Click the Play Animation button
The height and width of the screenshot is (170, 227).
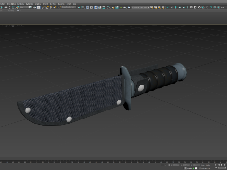[x=222, y=165]
